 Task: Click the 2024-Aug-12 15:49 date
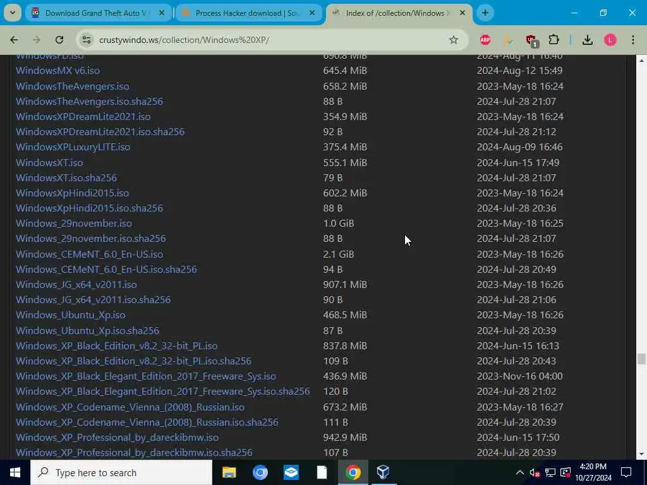[x=519, y=71]
